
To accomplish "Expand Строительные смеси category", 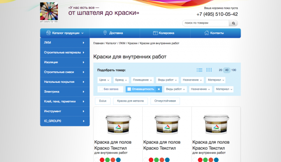I will (65, 72).
